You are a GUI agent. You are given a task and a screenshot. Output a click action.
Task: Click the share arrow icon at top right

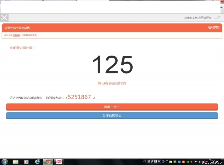pos(217,17)
